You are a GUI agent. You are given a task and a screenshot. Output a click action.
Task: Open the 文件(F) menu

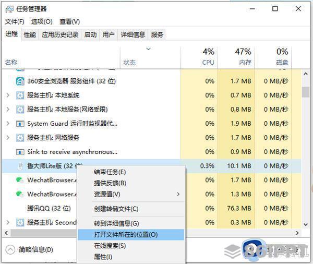15,21
